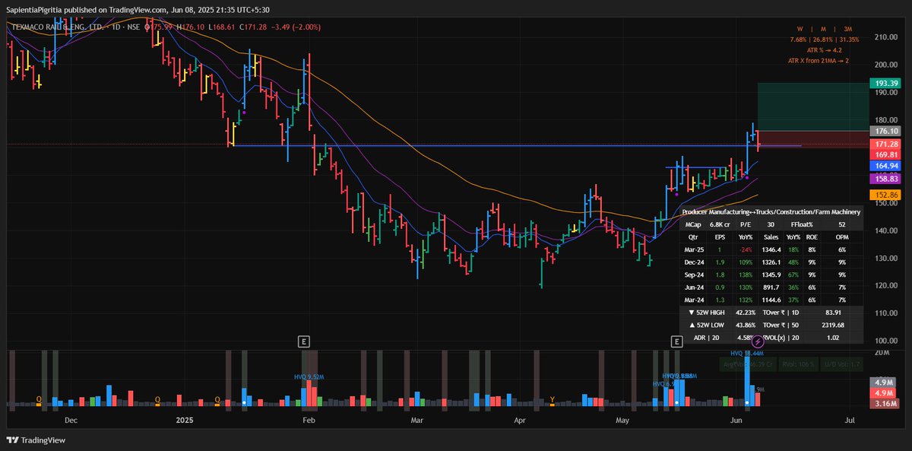Click the -3.49 (-2.00%) change value
The height and width of the screenshot is (451, 912).
point(298,27)
